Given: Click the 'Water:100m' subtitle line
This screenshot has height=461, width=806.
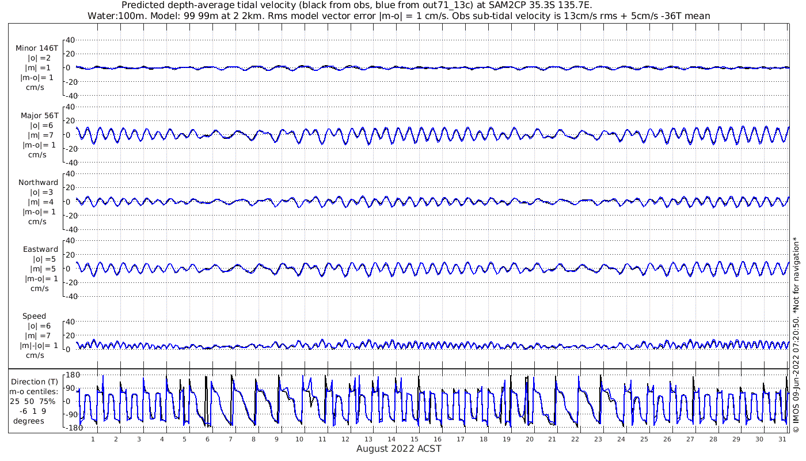Looking at the screenshot, I should [398, 16].
